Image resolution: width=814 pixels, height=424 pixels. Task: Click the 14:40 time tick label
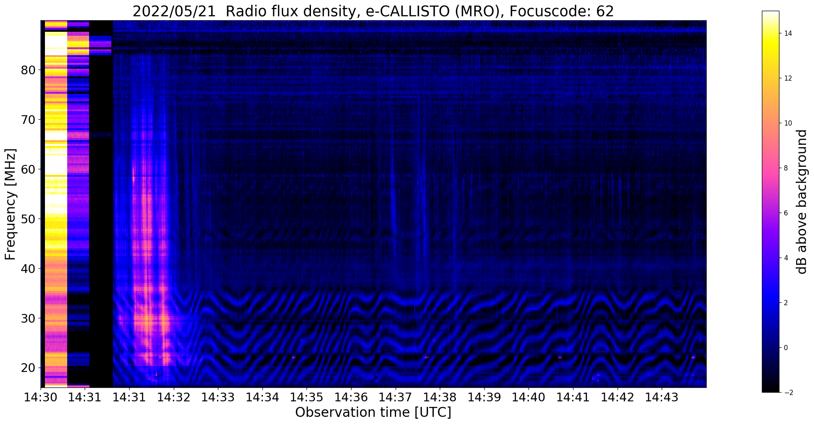tap(528, 397)
